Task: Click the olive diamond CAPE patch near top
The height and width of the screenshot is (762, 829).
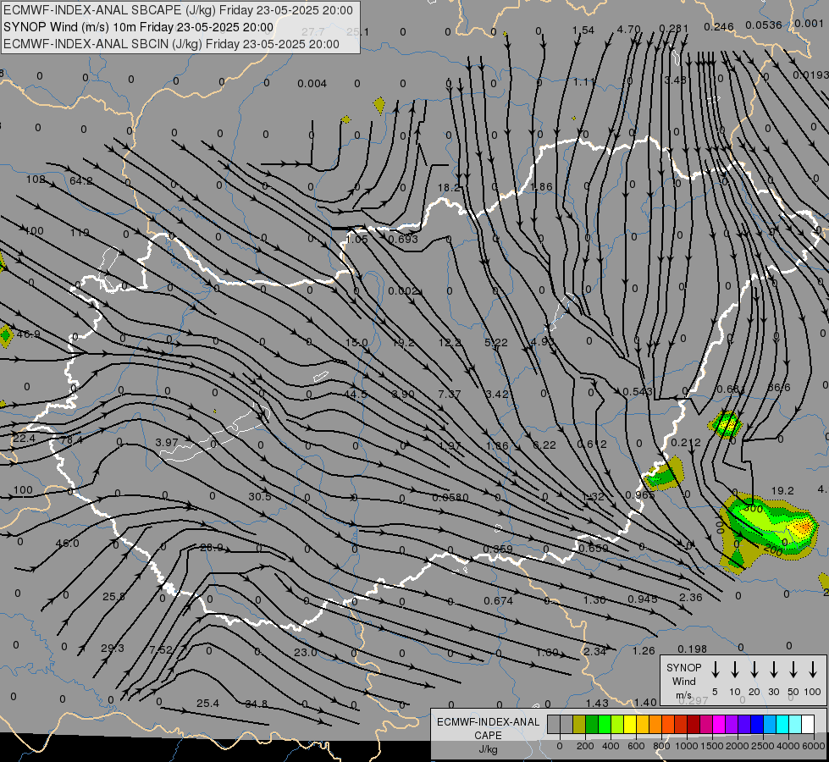Action: (379, 105)
